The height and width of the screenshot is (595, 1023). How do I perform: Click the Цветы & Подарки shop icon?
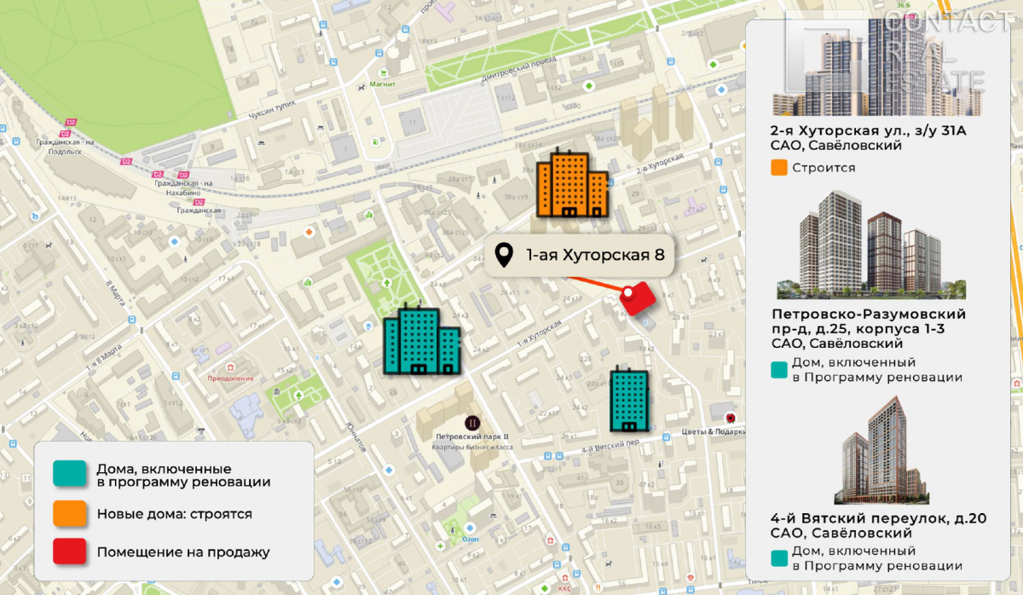[x=731, y=418]
